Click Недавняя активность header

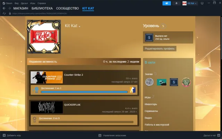tap(43, 62)
